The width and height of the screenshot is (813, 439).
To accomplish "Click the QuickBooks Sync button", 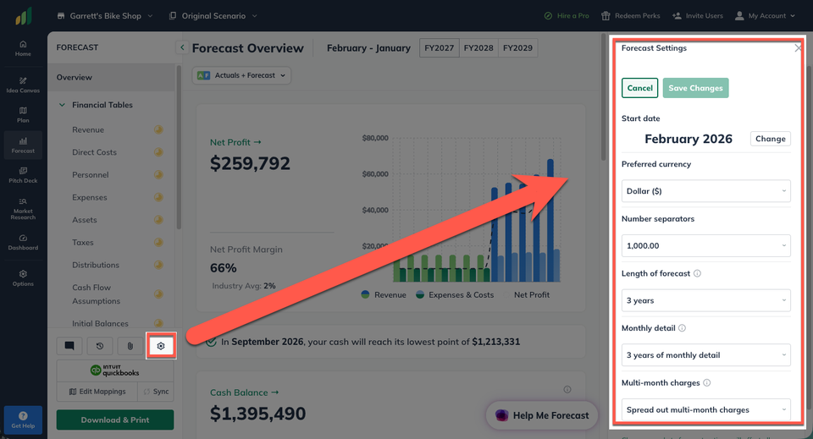I will 156,392.
